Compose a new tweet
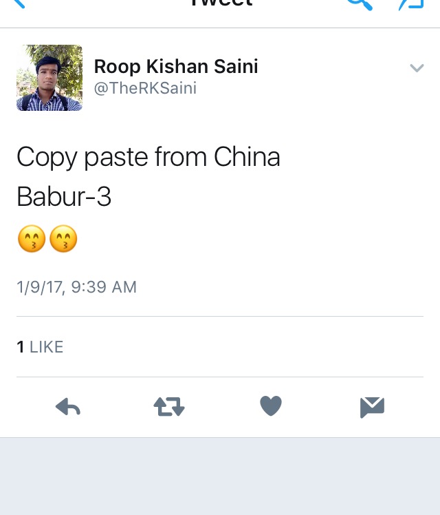440x515 pixels. click(411, 4)
